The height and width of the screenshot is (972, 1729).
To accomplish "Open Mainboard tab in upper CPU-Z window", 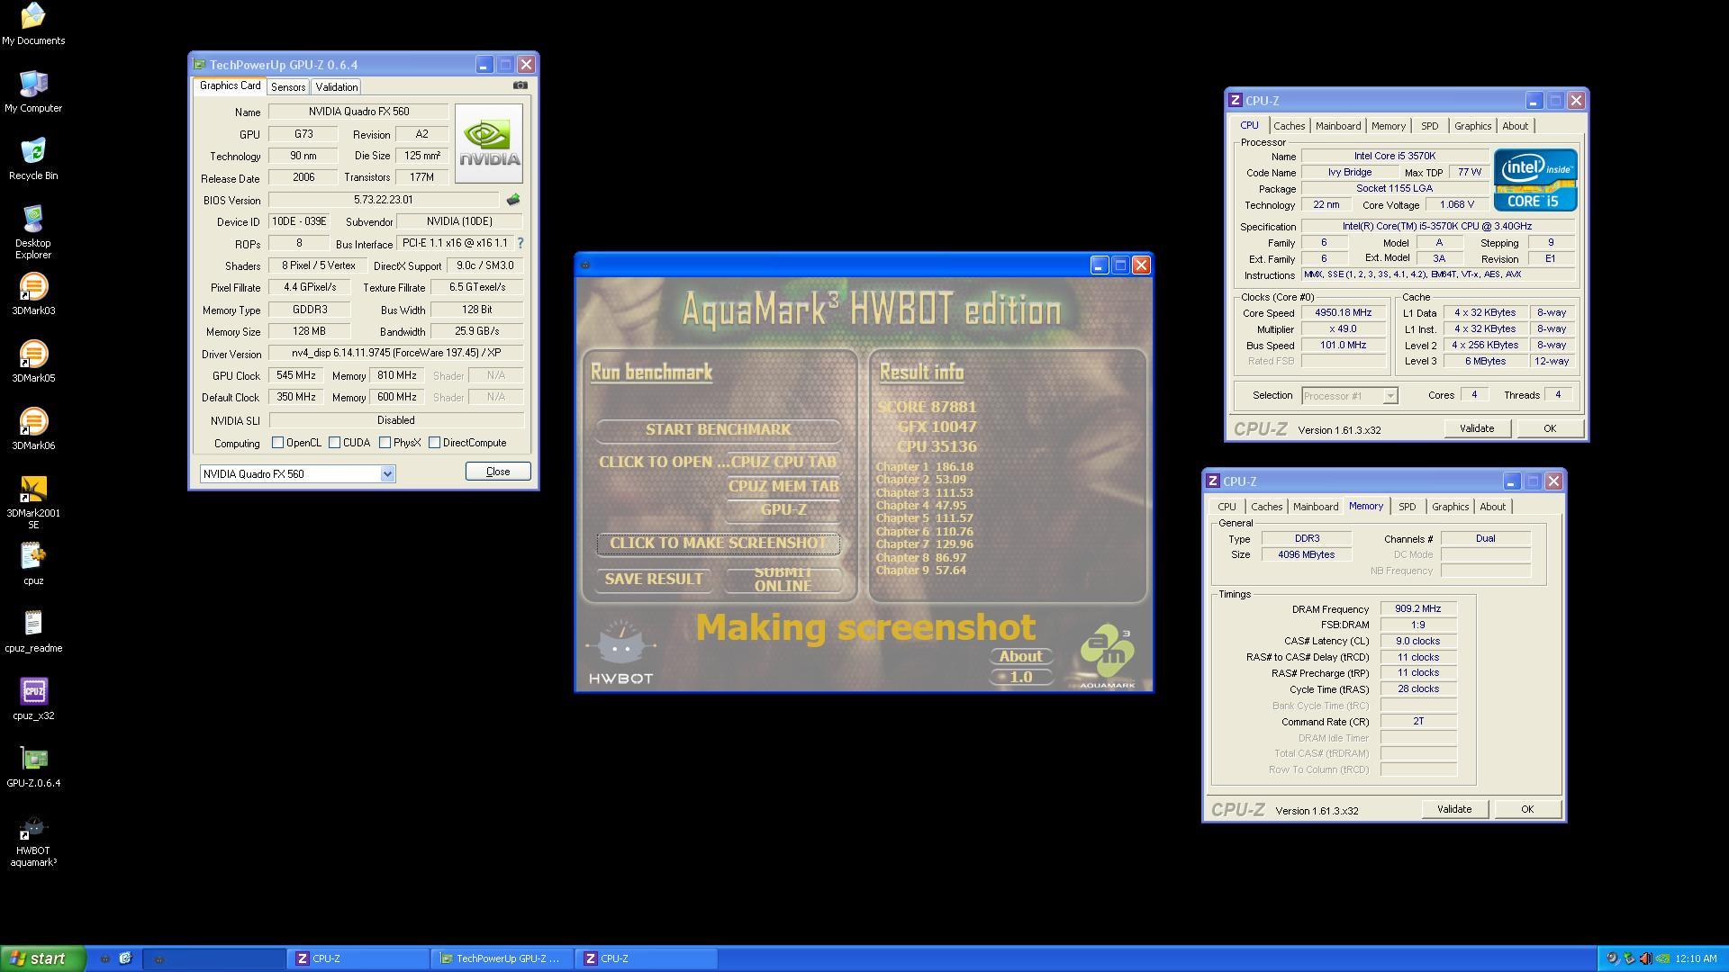I will (x=1338, y=126).
